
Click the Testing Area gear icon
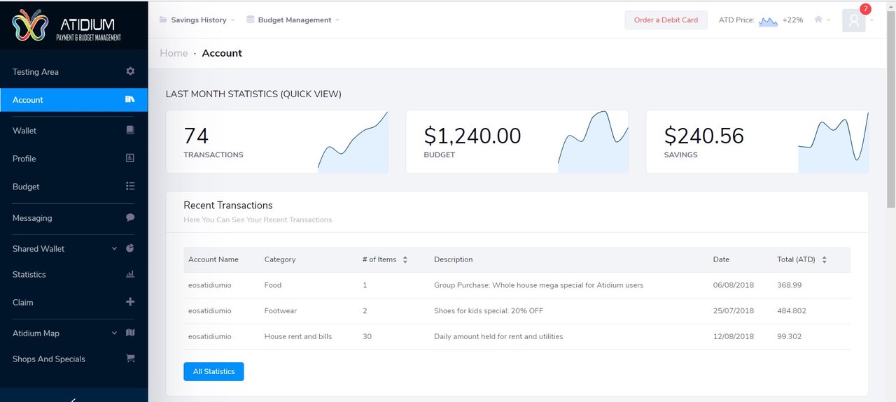click(130, 71)
